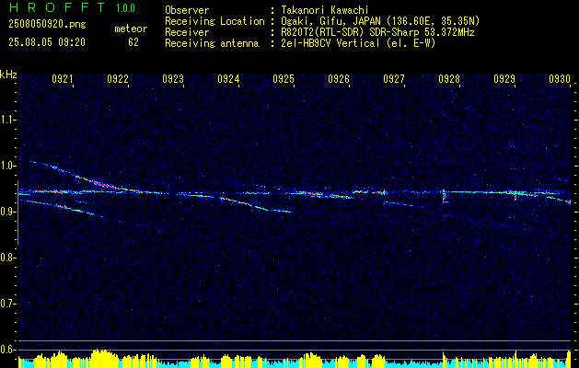Click the HROFFT program title text

pyautogui.click(x=56, y=7)
